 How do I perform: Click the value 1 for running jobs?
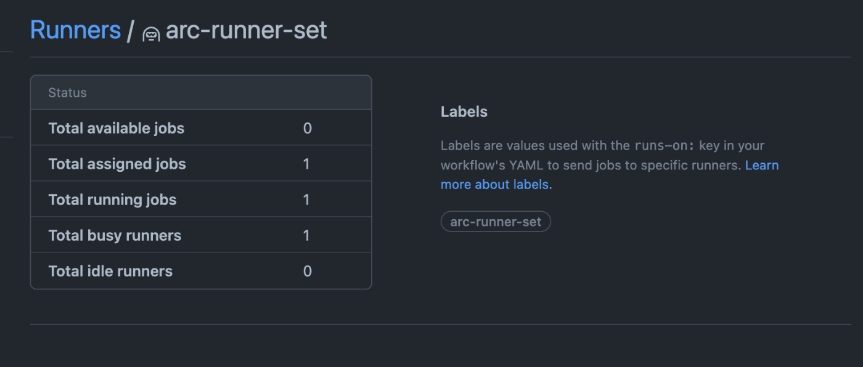pos(306,200)
